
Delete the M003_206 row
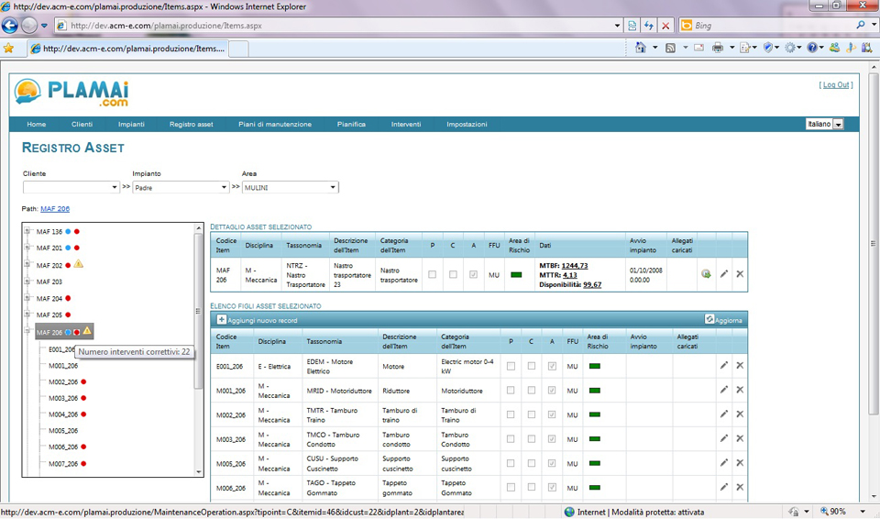pyautogui.click(x=740, y=438)
